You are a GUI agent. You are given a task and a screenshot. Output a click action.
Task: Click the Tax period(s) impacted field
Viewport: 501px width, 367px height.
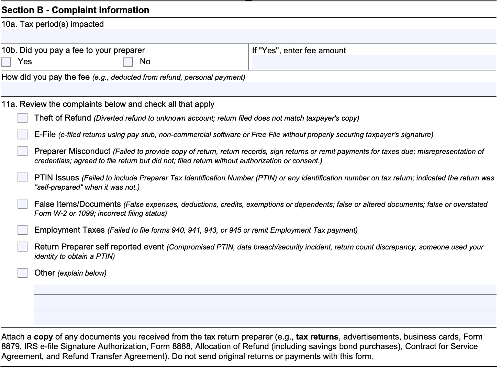pyautogui.click(x=248, y=36)
